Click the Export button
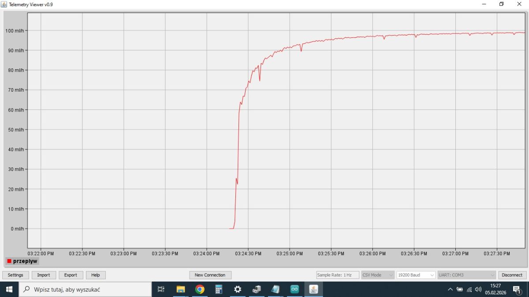Viewport: 529px width, 297px height. 71,275
